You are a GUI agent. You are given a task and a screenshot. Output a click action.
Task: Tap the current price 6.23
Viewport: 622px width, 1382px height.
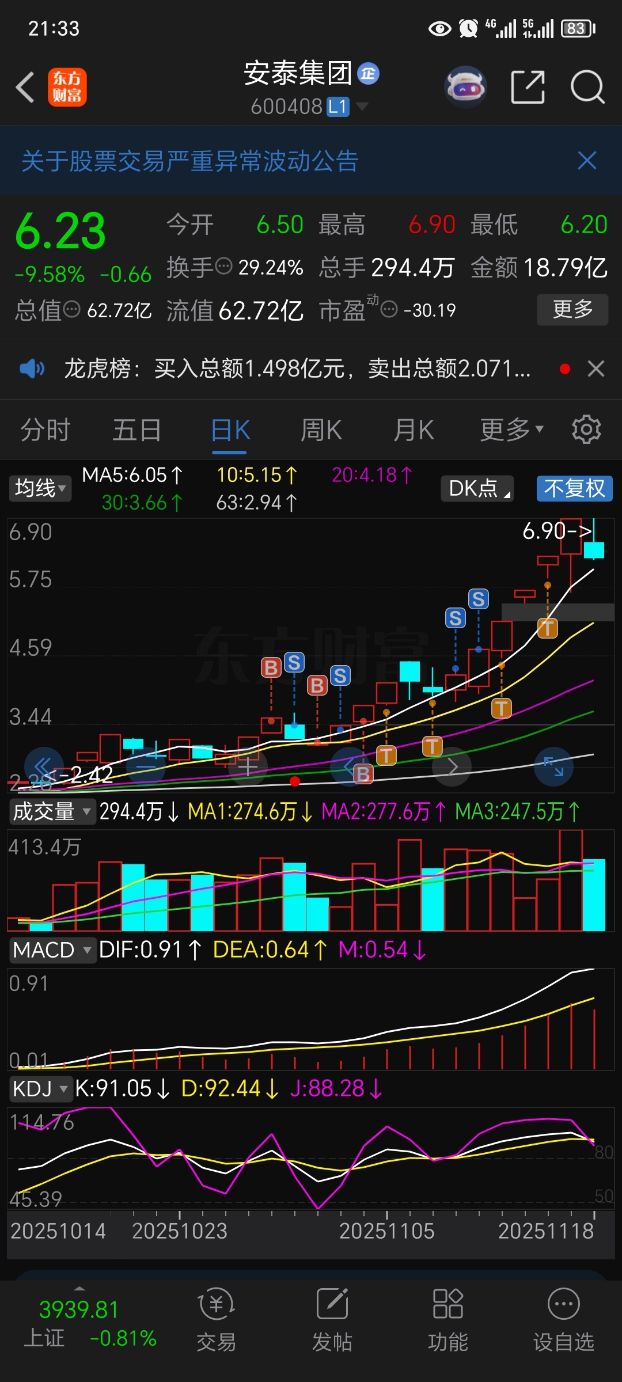60,232
